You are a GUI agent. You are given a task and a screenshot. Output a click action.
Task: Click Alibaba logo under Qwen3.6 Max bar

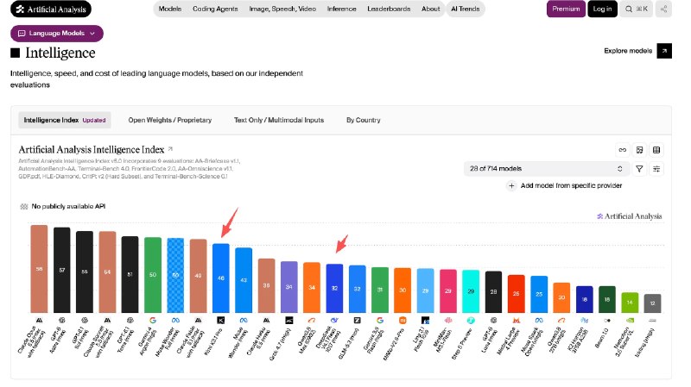pyautogui.click(x=312, y=320)
